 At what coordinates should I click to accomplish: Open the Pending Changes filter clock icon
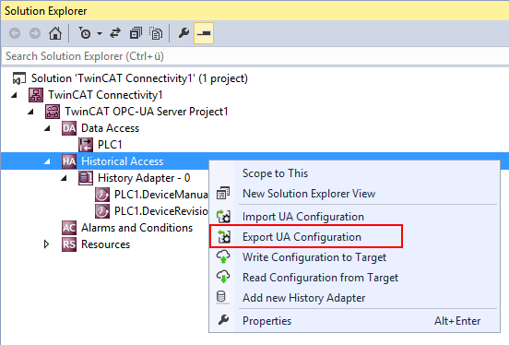coord(85,33)
